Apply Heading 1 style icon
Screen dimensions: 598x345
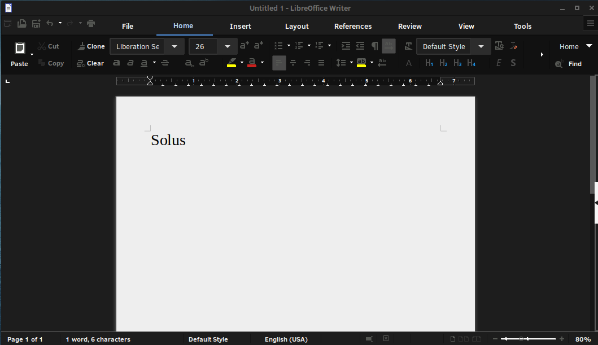[x=429, y=63]
